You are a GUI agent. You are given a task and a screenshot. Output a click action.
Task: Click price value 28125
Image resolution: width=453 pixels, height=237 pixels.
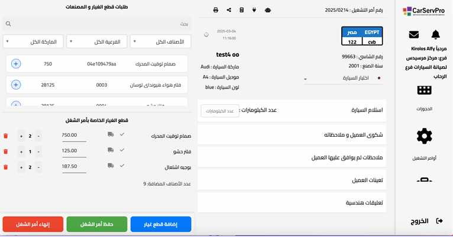(x=48, y=85)
